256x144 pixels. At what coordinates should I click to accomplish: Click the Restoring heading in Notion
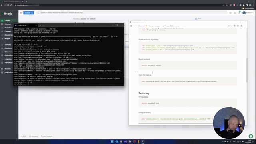(x=144, y=93)
